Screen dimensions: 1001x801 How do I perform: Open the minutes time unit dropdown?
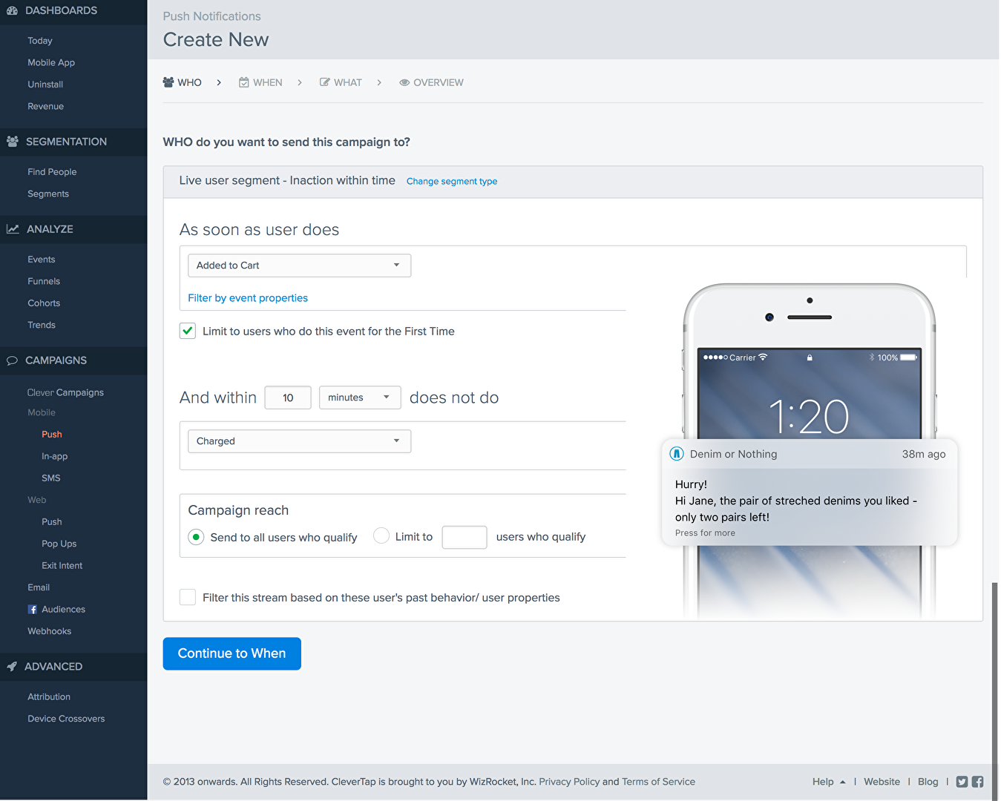coord(360,398)
